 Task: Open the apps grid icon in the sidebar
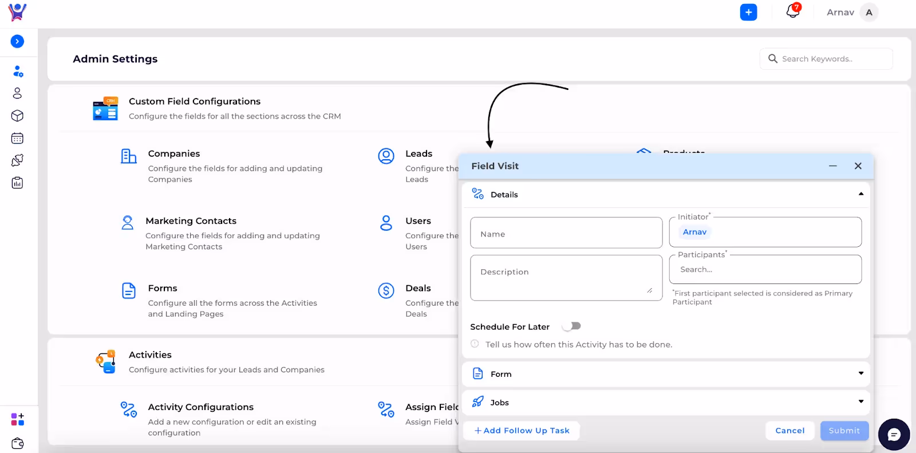point(18,419)
